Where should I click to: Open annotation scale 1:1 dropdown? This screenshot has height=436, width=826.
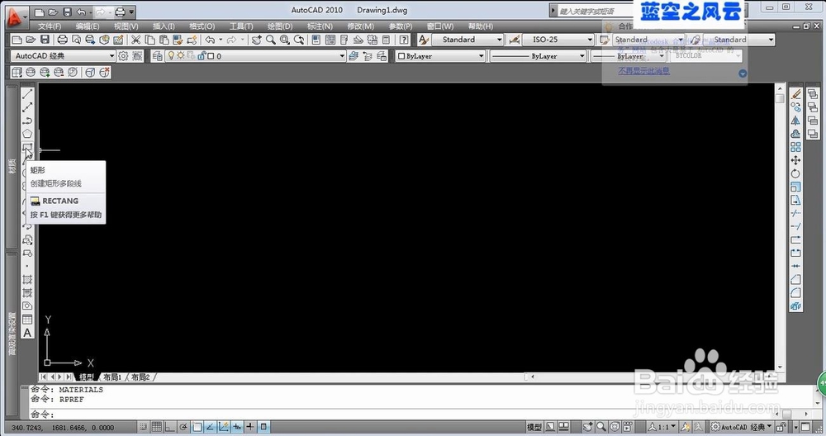coord(662,427)
